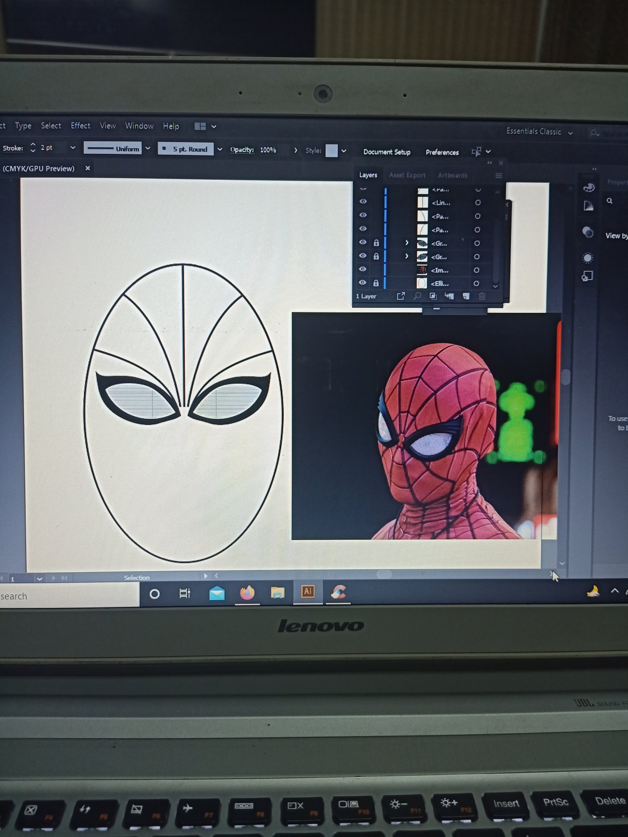Image resolution: width=628 pixels, height=837 pixels.
Task: Click the Locate Object magnifier icon
Action: (417, 296)
